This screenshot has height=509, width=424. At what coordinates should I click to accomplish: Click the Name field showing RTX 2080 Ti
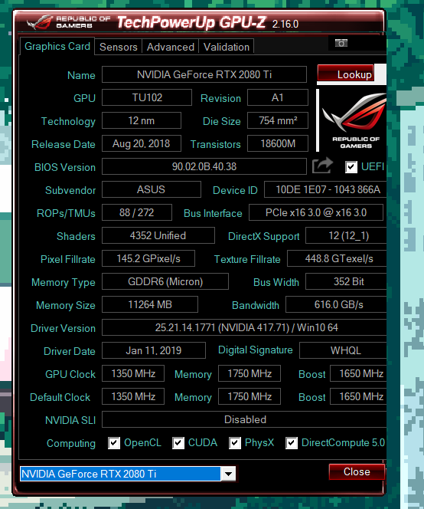pos(204,74)
